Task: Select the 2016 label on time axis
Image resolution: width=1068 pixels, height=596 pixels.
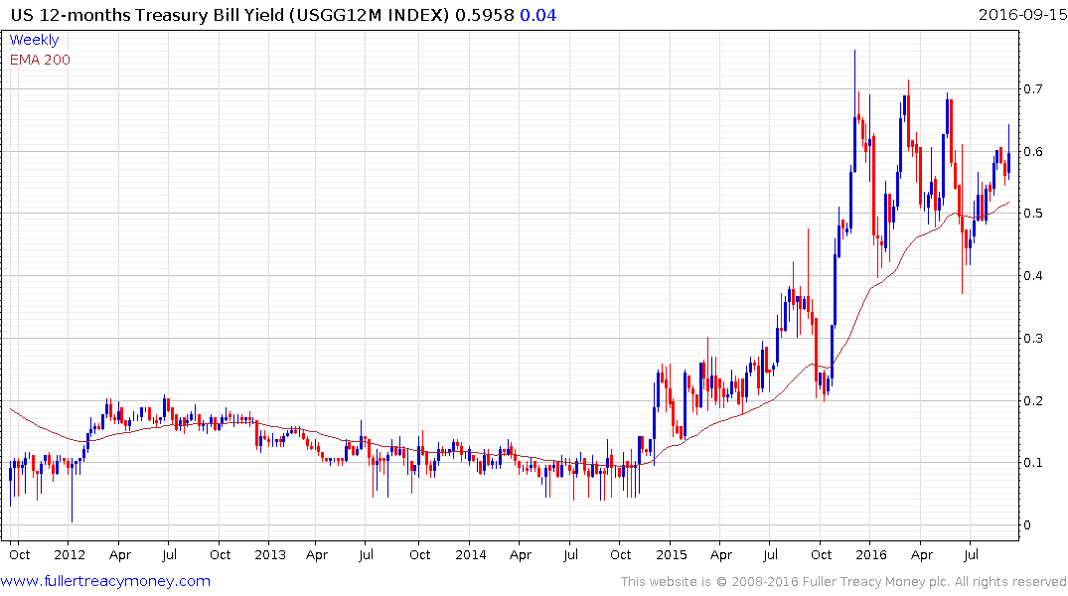Action: click(871, 554)
